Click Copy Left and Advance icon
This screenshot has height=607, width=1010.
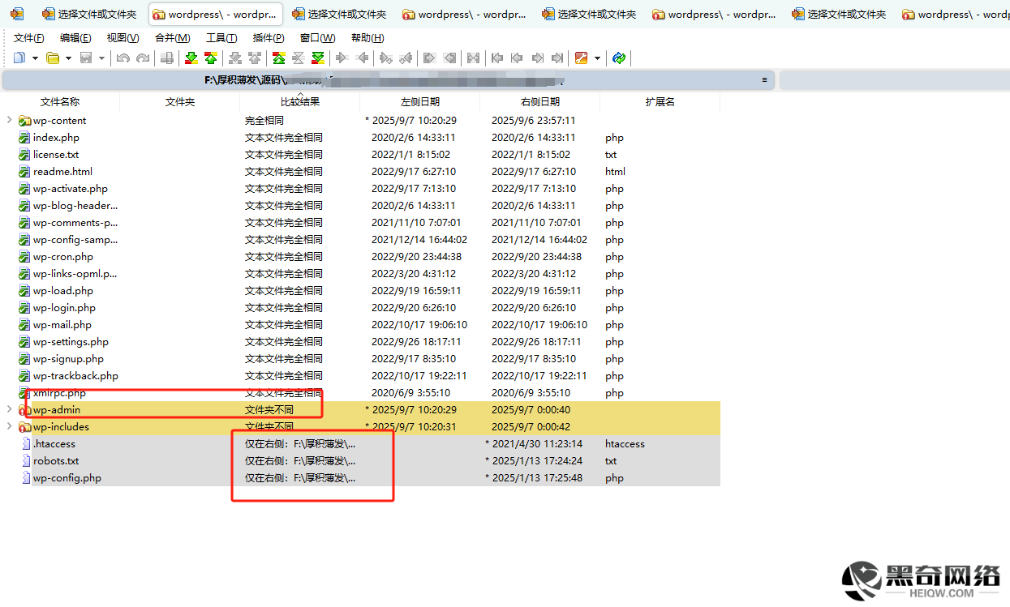(406, 58)
